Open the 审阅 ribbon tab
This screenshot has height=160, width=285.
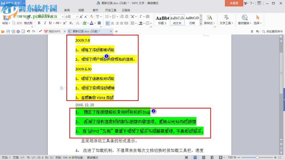67,10
